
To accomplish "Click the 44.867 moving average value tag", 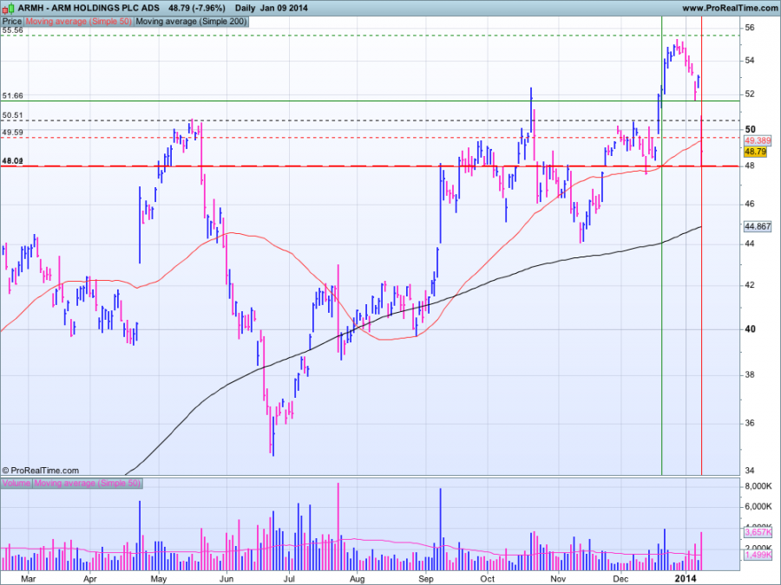I will point(758,226).
